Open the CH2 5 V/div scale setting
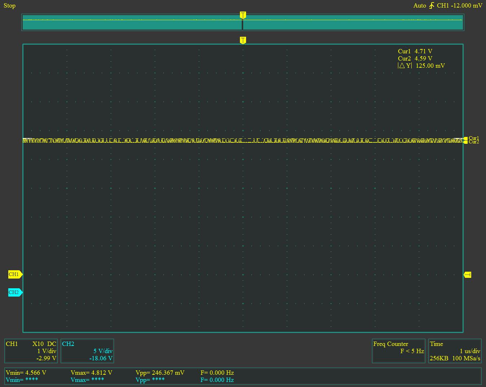Viewport: 486px width, 387px height. coord(103,351)
